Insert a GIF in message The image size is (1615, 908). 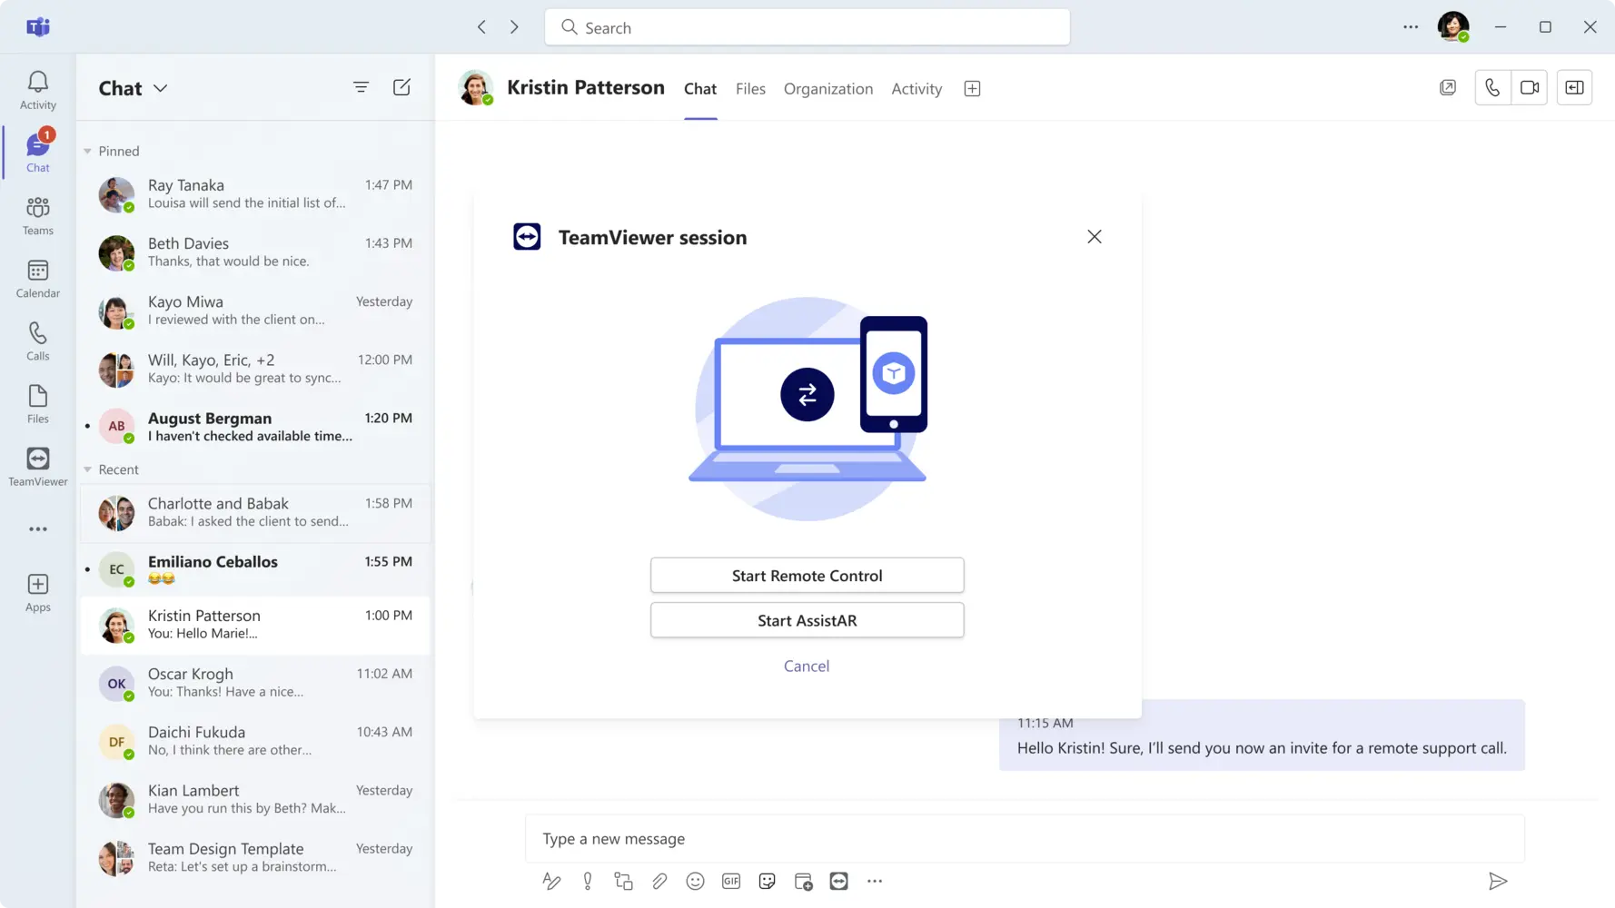click(731, 881)
